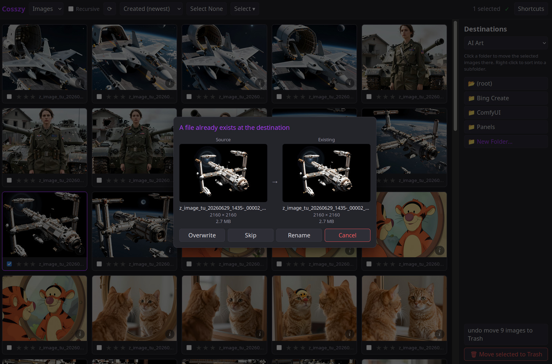This screenshot has height=364, width=552.
Task: Click Rename in the conflict dialog
Action: (299, 235)
